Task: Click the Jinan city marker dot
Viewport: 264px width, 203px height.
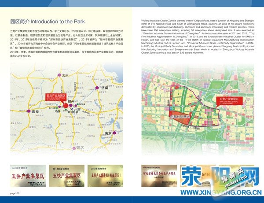Action: tap(97, 88)
